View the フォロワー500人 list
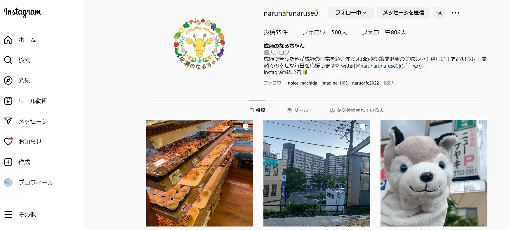Image resolution: width=509 pixels, height=230 pixels. coord(324,32)
